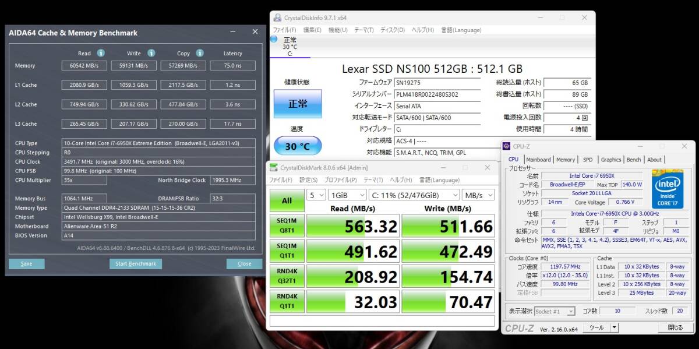The width and height of the screenshot is (699, 349).
Task: Open ヘルプ(H) menu in CrystalDiskMark
Action: point(402,180)
